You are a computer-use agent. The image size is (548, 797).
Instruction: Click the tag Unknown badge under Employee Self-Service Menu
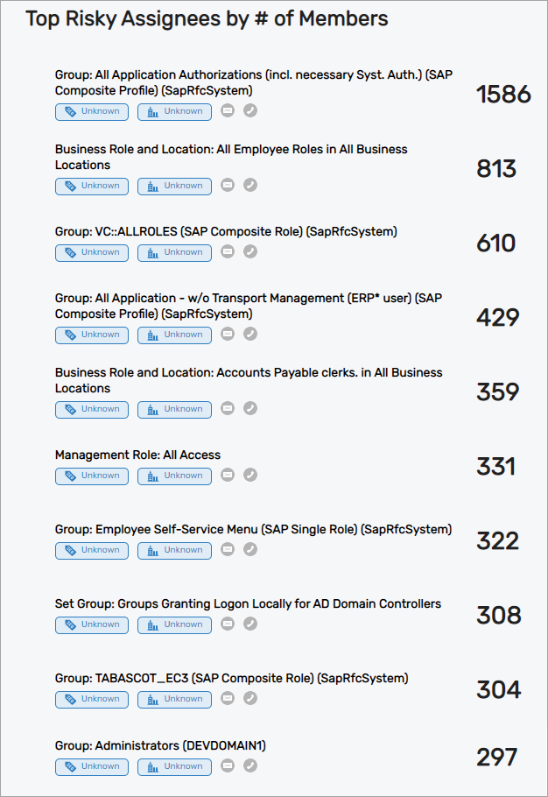pos(92,550)
